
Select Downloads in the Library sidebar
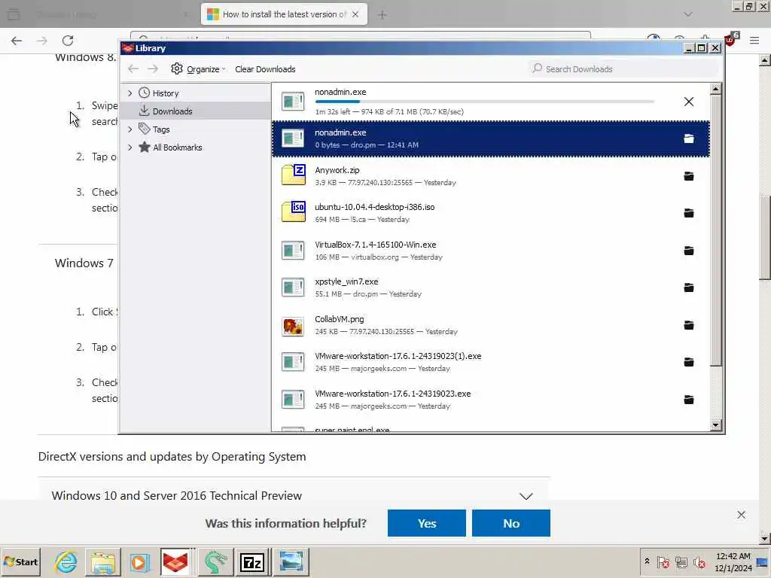pos(172,111)
